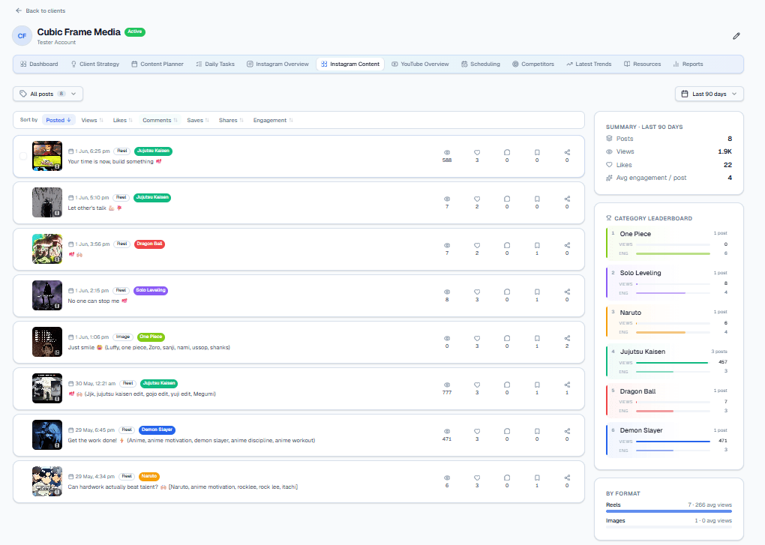Click the One Piece engagement bar in leaderboard
765x545 pixels.
[673, 253]
